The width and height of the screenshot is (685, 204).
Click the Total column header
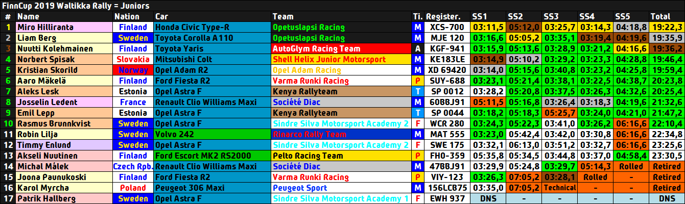coord(660,17)
